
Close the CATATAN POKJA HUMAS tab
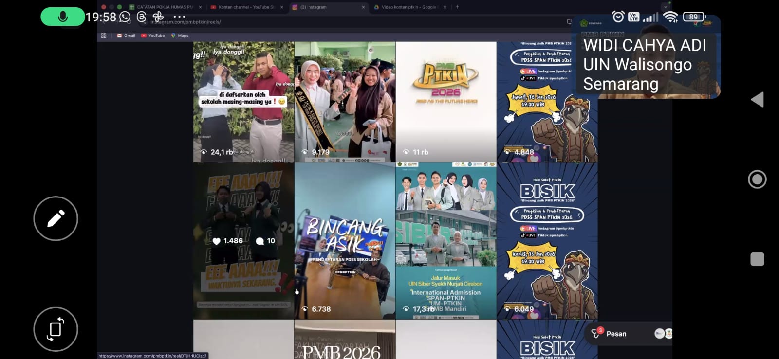click(200, 7)
